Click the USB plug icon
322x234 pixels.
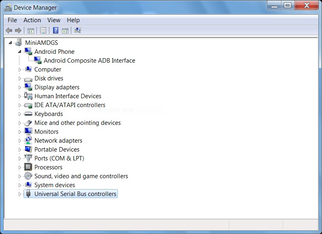coord(28,194)
